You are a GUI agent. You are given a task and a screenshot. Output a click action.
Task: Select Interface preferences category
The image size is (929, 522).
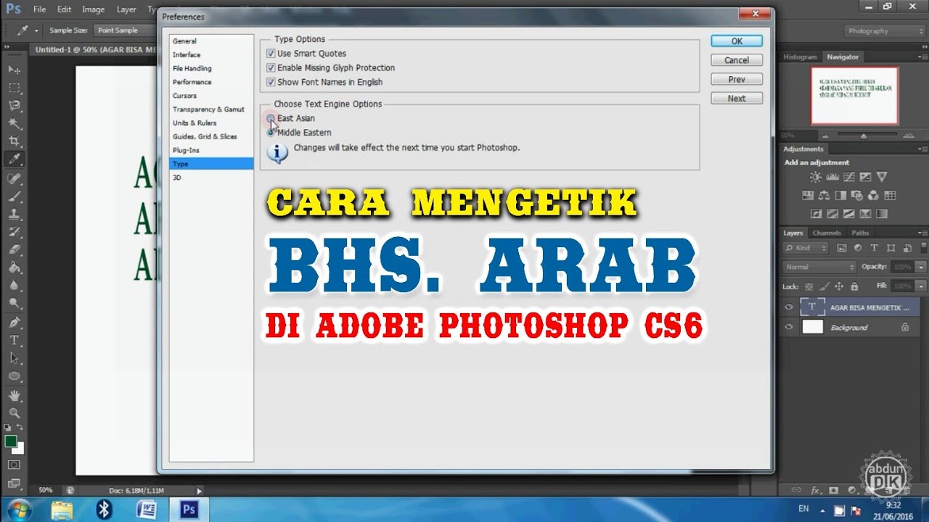[x=211, y=55]
